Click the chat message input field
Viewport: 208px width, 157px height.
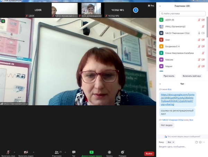point(182,147)
